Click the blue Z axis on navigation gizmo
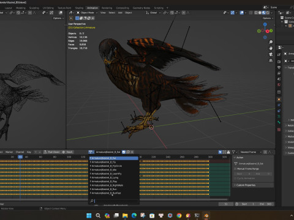Screen dimensions: 294x220 265,24
